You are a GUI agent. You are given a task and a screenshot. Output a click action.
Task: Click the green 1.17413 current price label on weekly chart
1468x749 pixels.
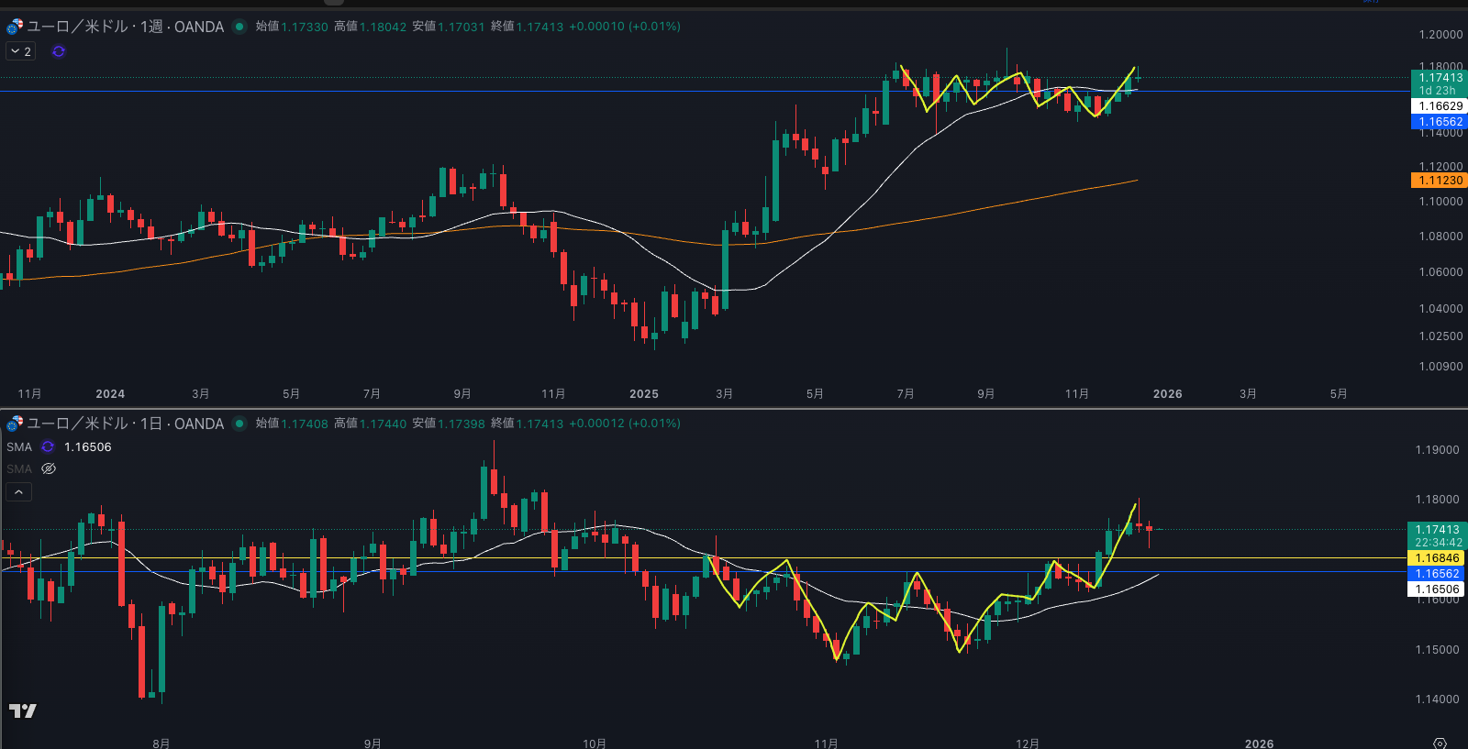point(1439,78)
